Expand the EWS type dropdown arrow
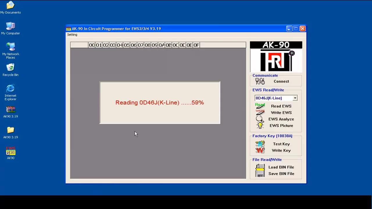The height and width of the screenshot is (209, 372). pyautogui.click(x=295, y=98)
